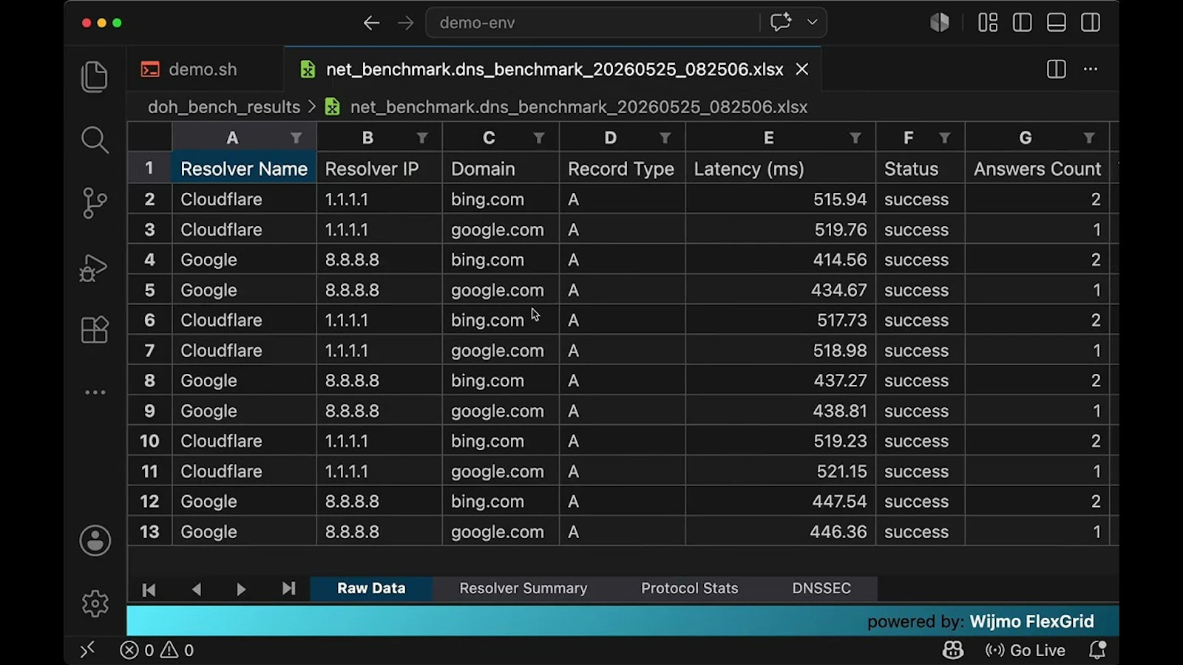Select the latency cell 521.15

pyautogui.click(x=781, y=471)
